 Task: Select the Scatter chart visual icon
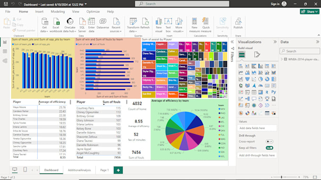(x=254, y=79)
